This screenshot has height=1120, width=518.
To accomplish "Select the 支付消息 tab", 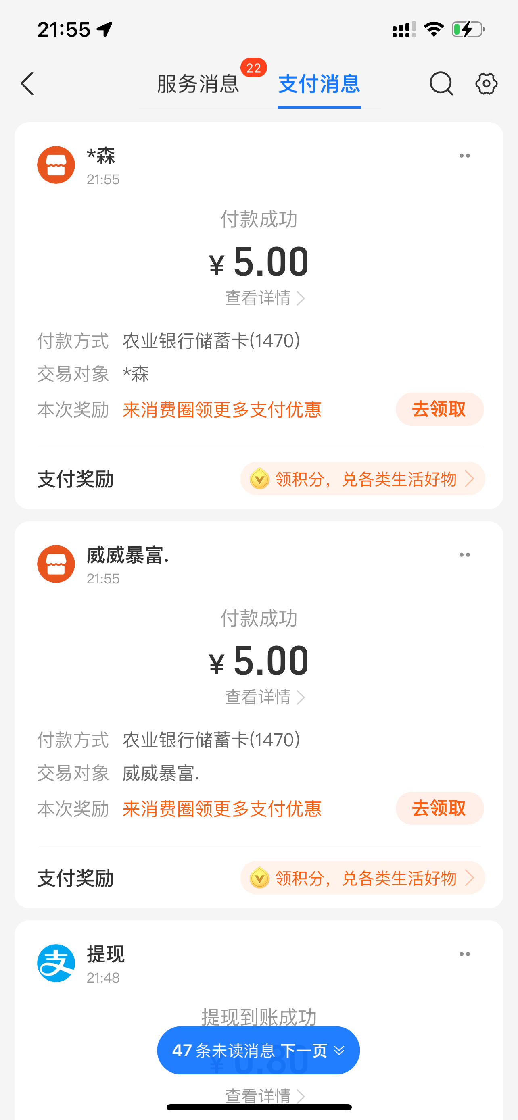I will (x=319, y=83).
